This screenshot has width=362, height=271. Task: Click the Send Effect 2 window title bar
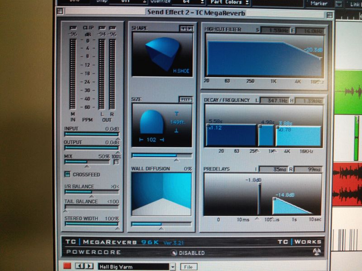[196, 13]
